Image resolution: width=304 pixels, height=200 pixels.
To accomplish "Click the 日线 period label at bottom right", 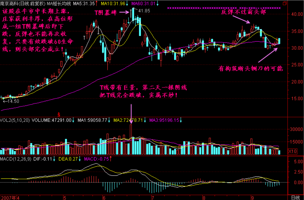I will pyautogui.click(x=295, y=197).
